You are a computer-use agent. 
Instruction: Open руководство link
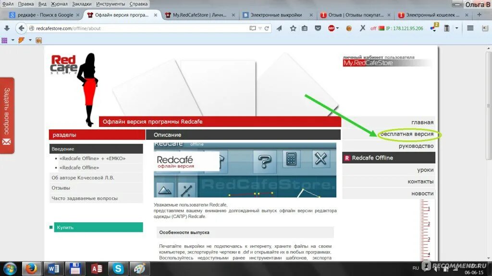(x=416, y=146)
